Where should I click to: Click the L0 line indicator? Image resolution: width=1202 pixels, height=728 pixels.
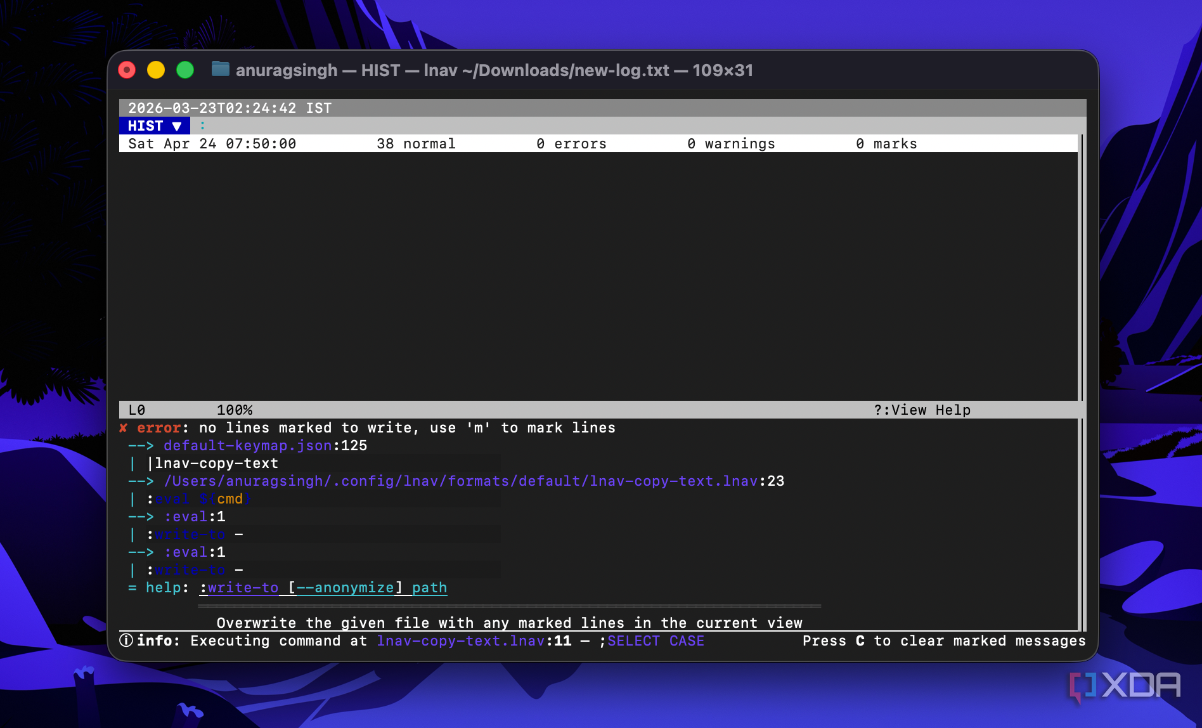tap(137, 410)
